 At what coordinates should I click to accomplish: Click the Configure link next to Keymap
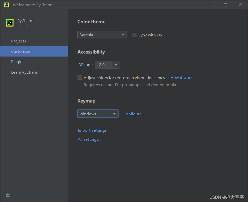point(134,114)
